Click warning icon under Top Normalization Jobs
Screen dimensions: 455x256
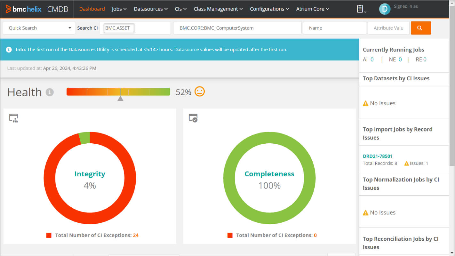click(366, 212)
